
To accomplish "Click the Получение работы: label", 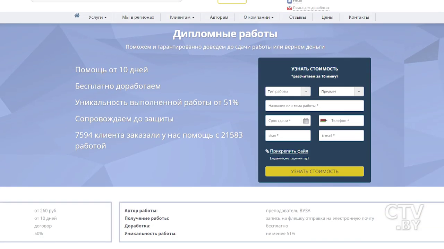I will [147, 218].
